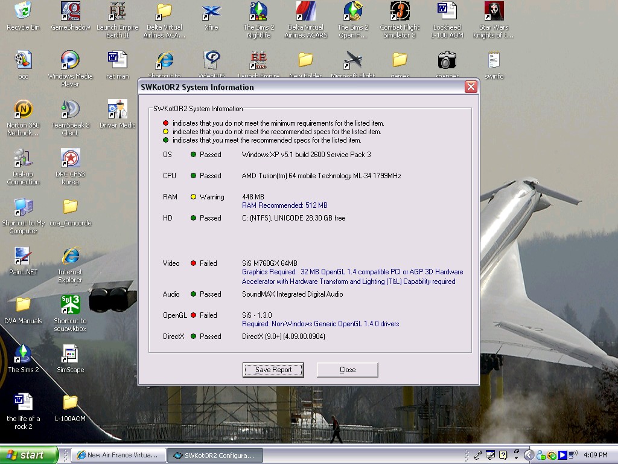Select the Shortcut to squawkbox icon
This screenshot has width=618, height=464.
pos(70,314)
